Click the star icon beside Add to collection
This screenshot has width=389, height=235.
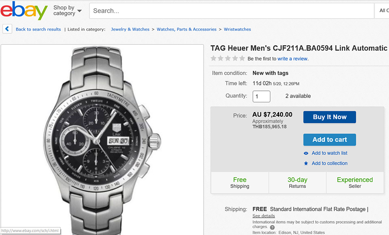click(306, 163)
